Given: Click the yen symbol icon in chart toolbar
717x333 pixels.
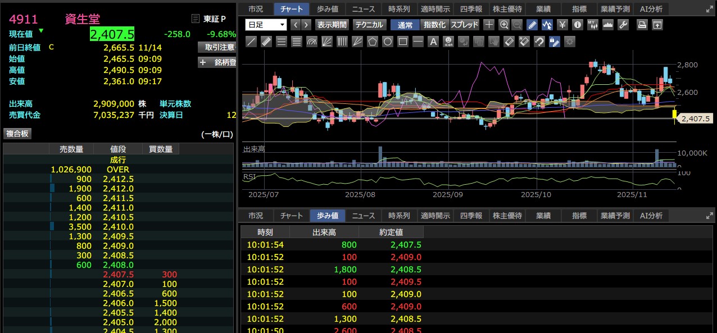Looking at the screenshot, I should coord(562,25).
